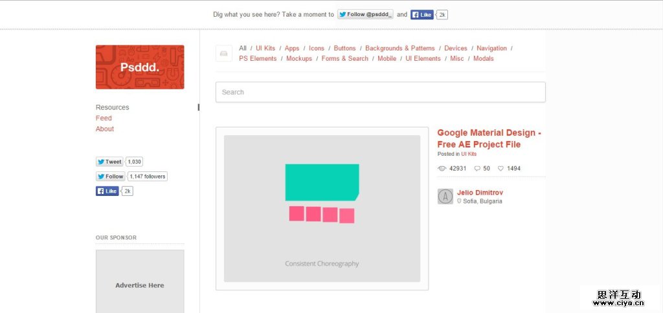Click the comment bubble icon next to 50
Screen dimensions: 663x313
tap(477, 168)
